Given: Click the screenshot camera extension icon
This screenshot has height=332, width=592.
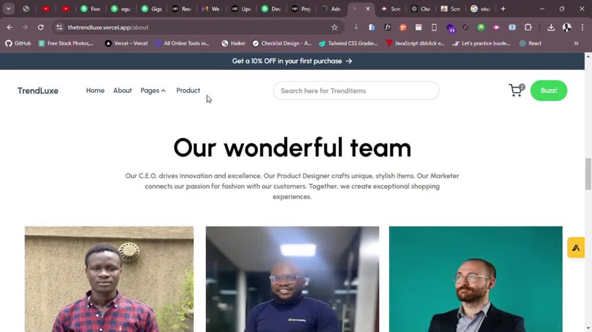Looking at the screenshot, I should point(512,27).
